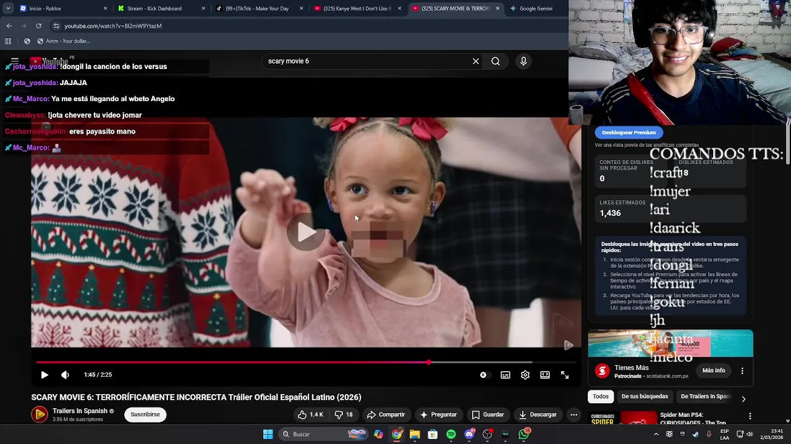Open the Trailers In Spanish channel name

tap(80, 411)
